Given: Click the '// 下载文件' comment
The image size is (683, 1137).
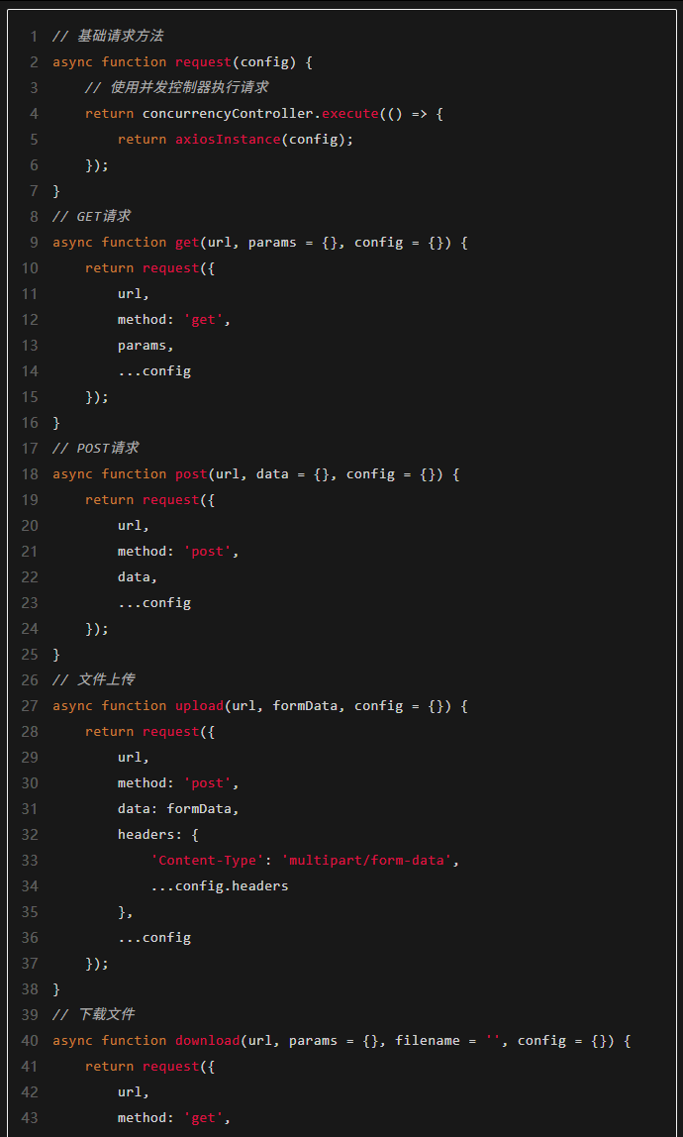Looking at the screenshot, I should [x=93, y=1014].
